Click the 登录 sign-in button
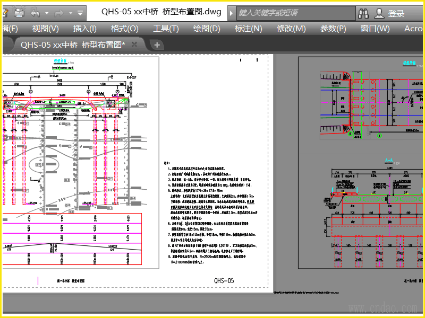 [396, 13]
